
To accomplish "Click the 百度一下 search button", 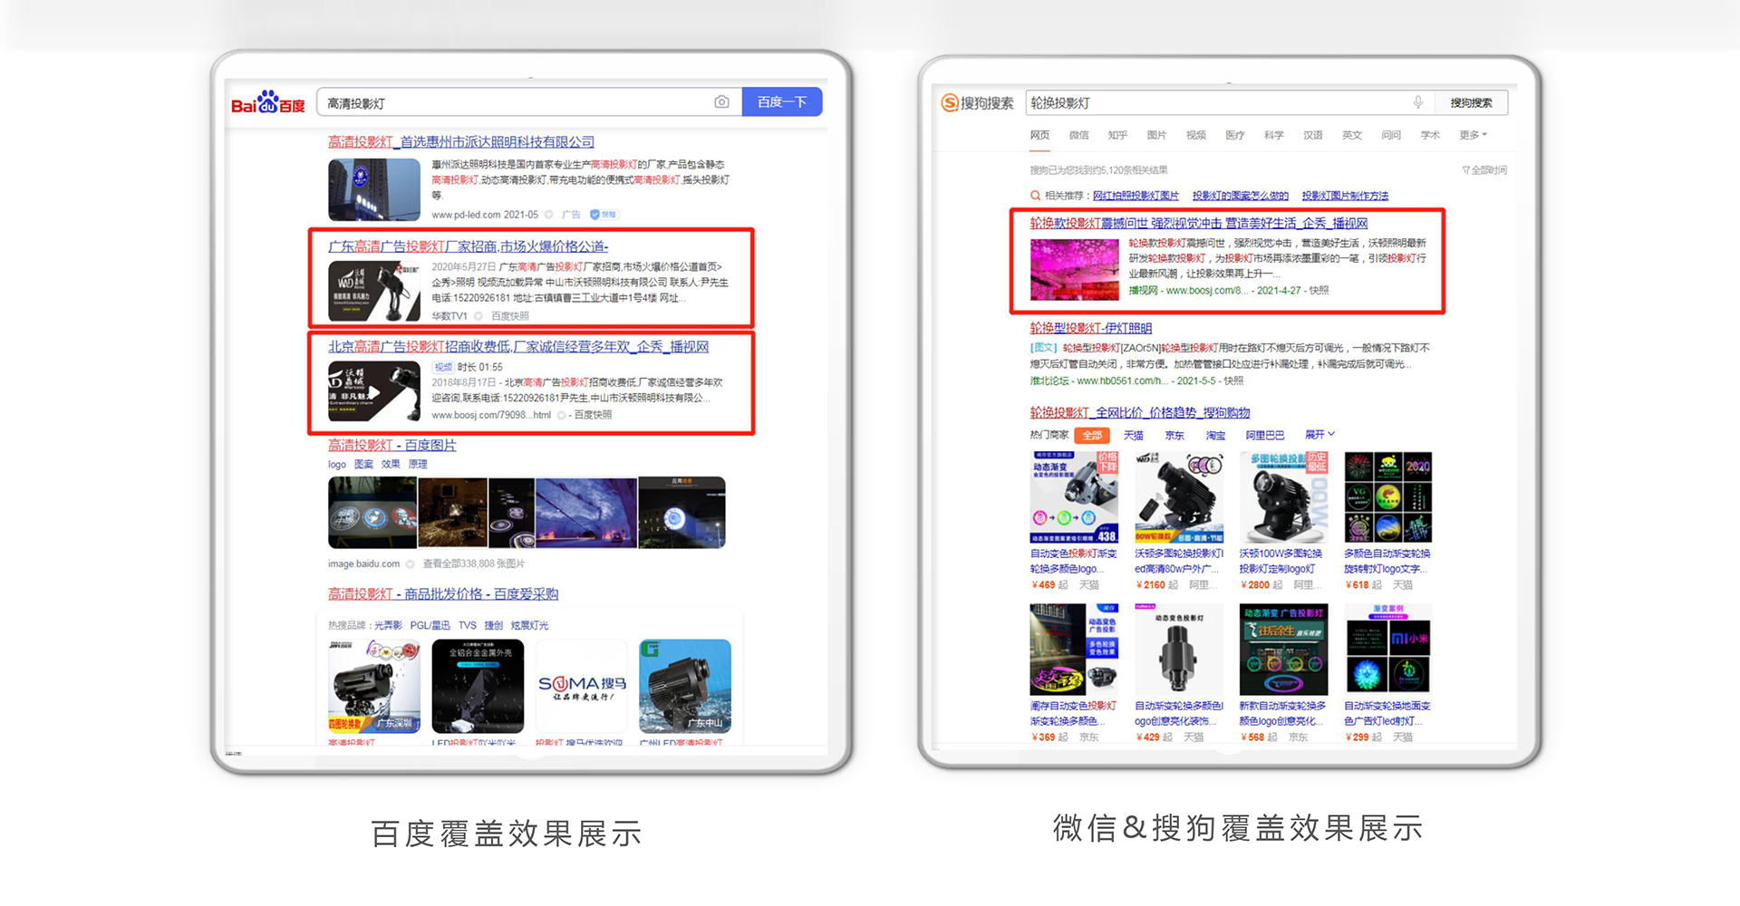I will (782, 102).
